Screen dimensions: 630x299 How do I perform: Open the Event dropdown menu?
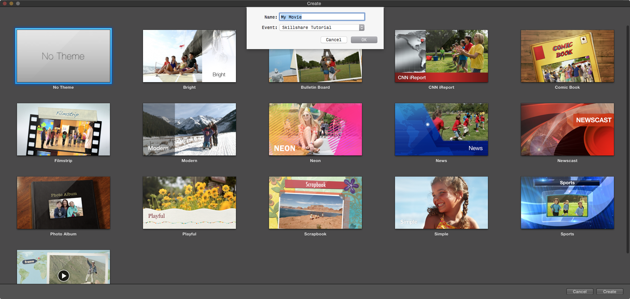pos(322,28)
